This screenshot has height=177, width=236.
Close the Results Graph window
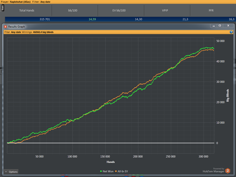228,26
